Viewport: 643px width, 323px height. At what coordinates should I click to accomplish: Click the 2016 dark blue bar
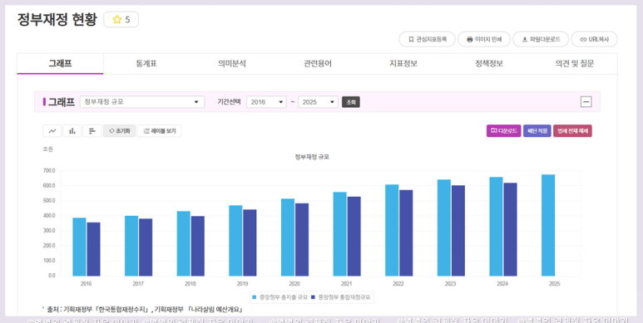click(x=93, y=249)
